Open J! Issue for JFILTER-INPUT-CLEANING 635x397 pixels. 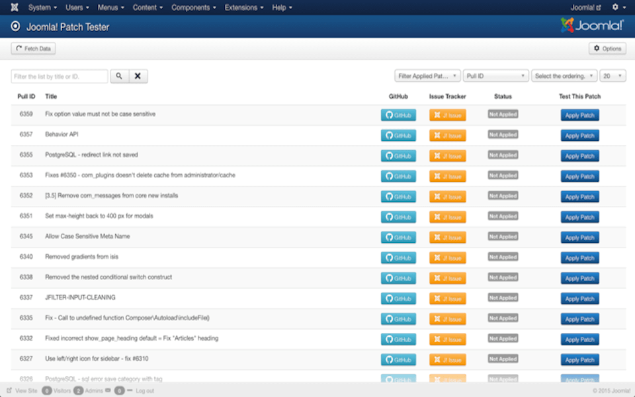(x=448, y=298)
